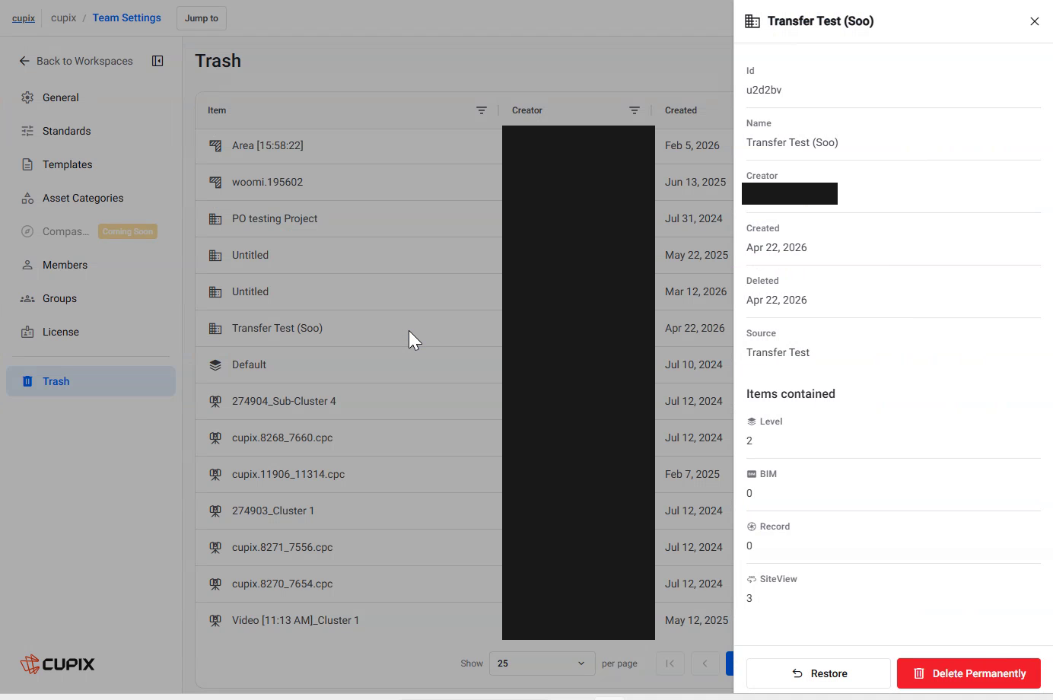Select the PO testing Project row

pyautogui.click(x=464, y=218)
